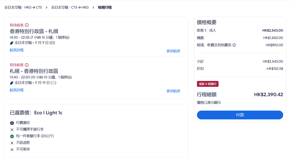Click ANA airline logo for November 9 flight

pyautogui.click(x=11, y=43)
